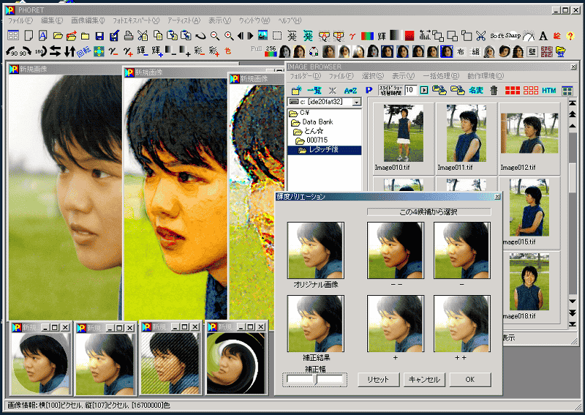Open the 動作環境(O) menu in Image Browser

[486, 76]
